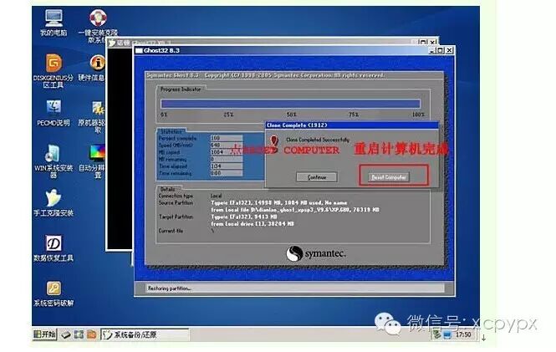Screen dimensions: 556x352
Task: Click the Time remaining value 0:00
Action: tap(227, 173)
